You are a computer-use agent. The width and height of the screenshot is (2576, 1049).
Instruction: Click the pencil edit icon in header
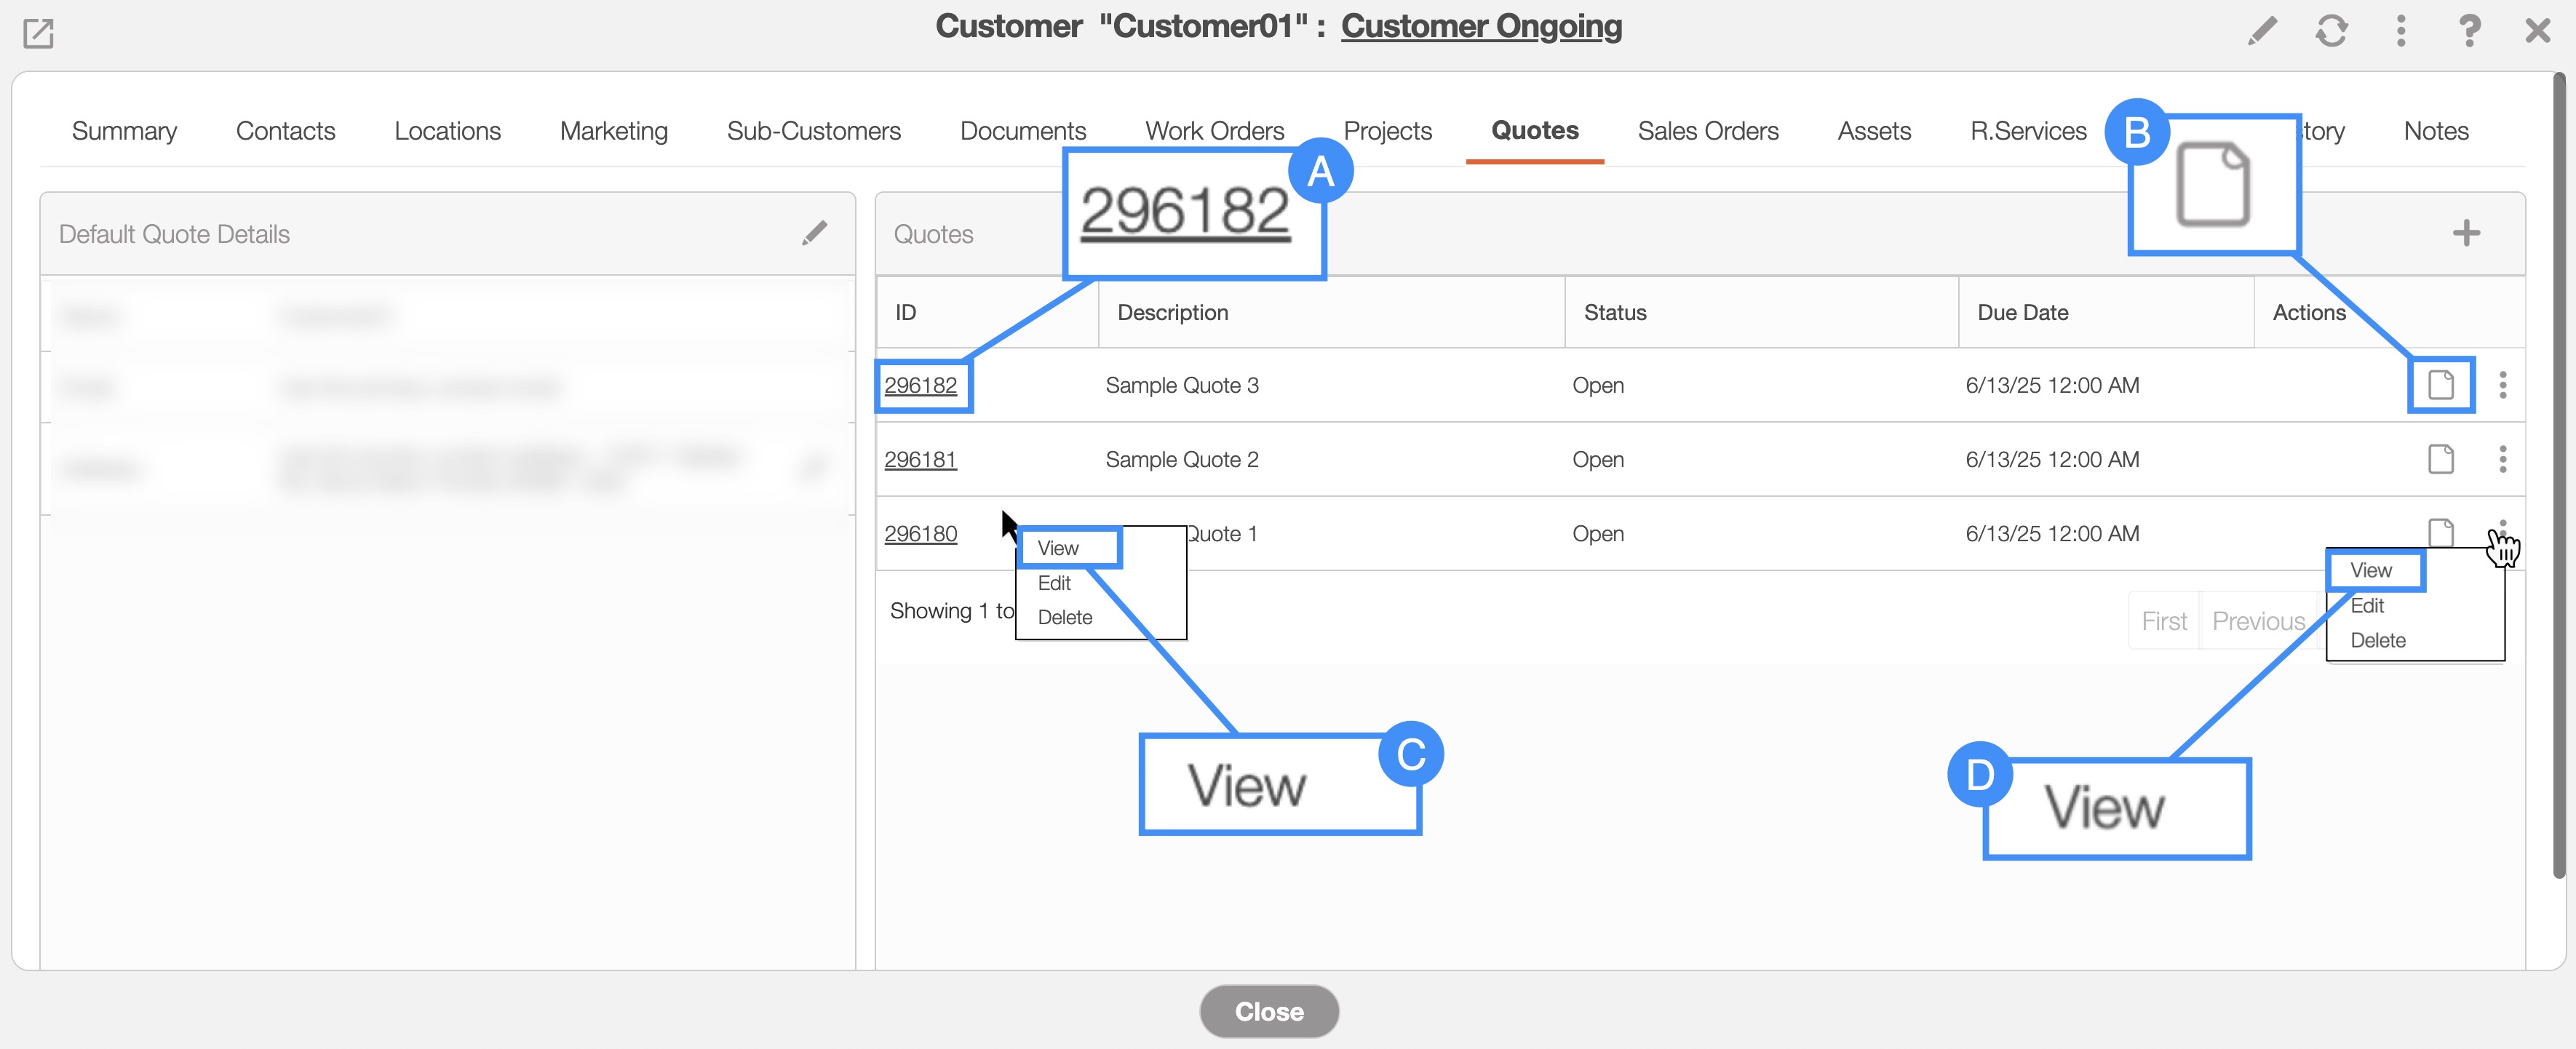pyautogui.click(x=2262, y=31)
